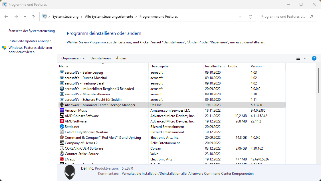Click Amazon.com Services LLC publisher cell
Screen dimensions: 321x181
(170, 110)
